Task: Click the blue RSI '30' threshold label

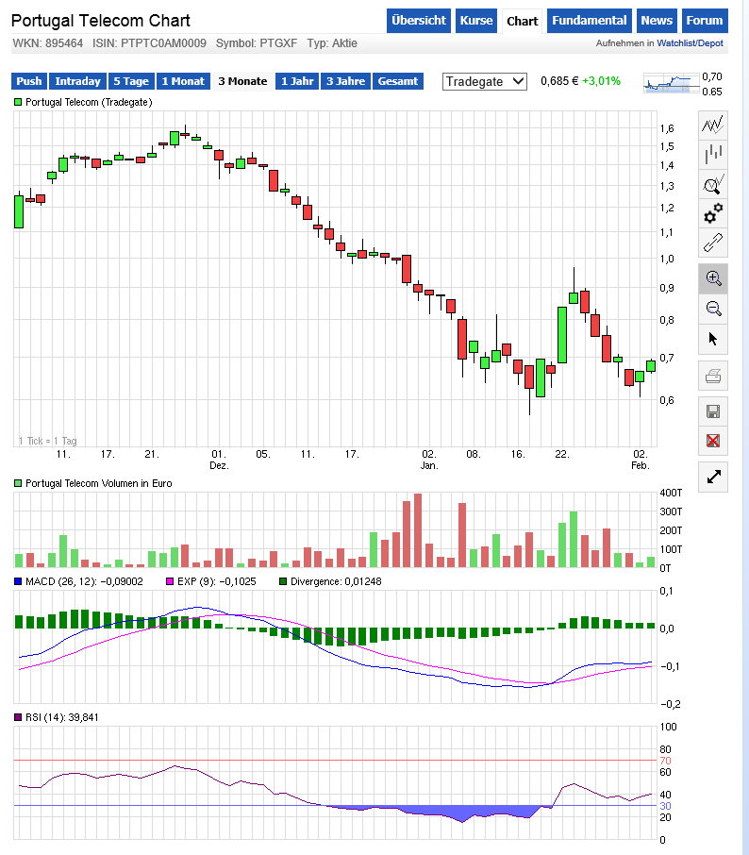Action: [x=666, y=806]
